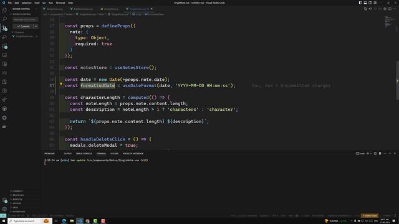The image size is (399, 224).
Task: Open Microsoft Edge from the taskbar
Action: click(64, 221)
